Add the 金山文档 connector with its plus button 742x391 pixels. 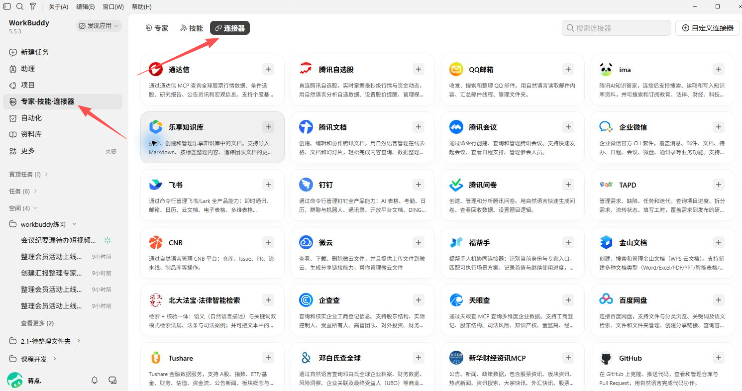point(718,242)
